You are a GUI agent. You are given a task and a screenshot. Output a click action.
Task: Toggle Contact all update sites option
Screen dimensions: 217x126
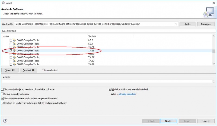coord(2,103)
